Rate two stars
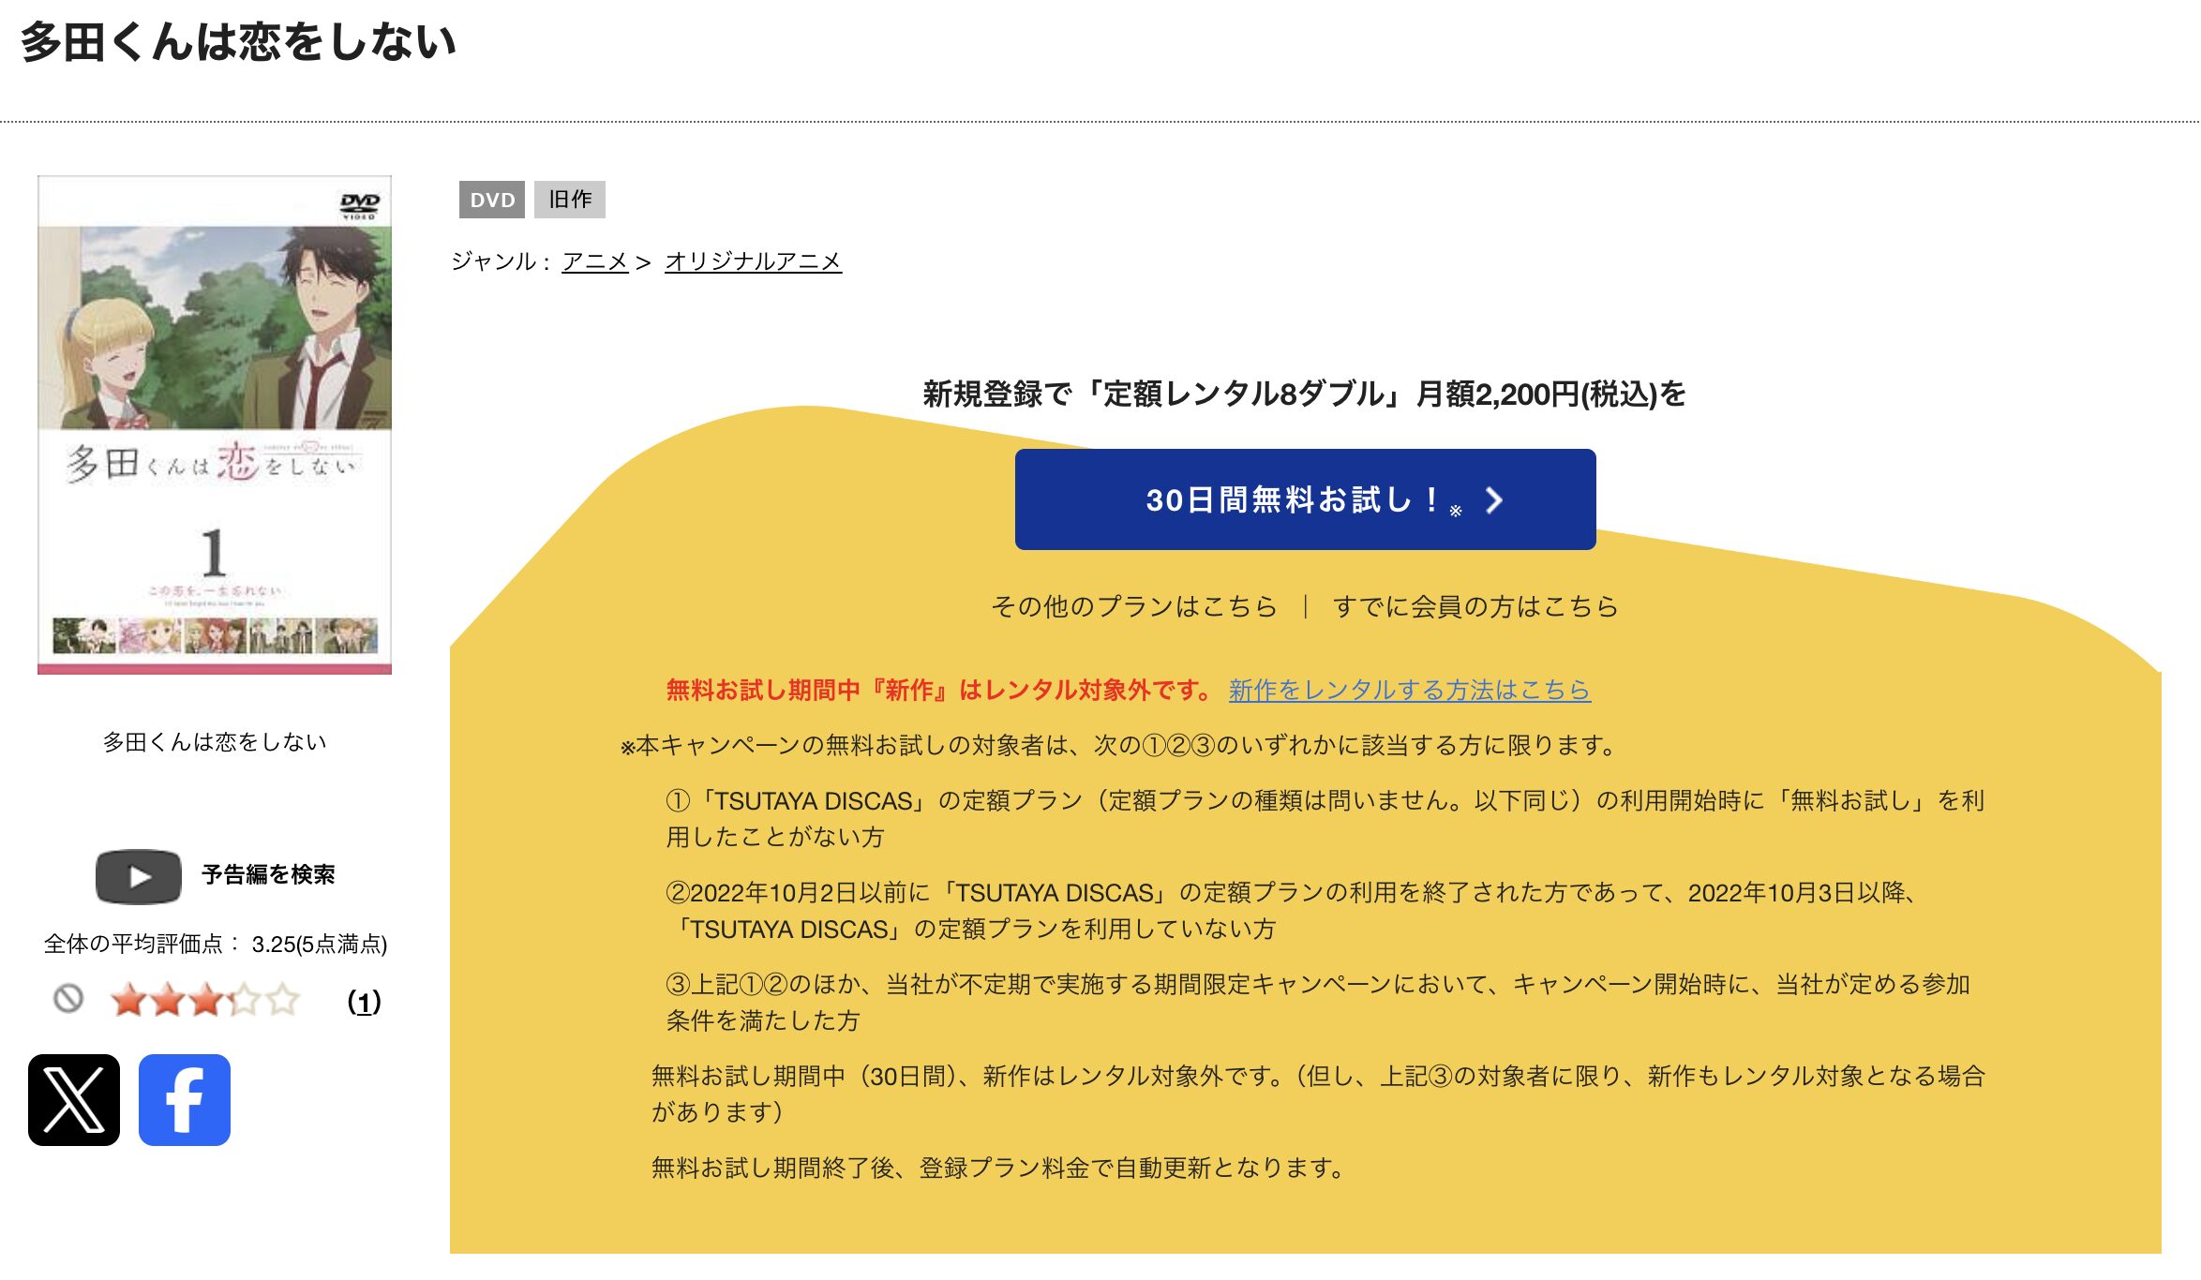The height and width of the screenshot is (1280, 2201). (167, 1000)
